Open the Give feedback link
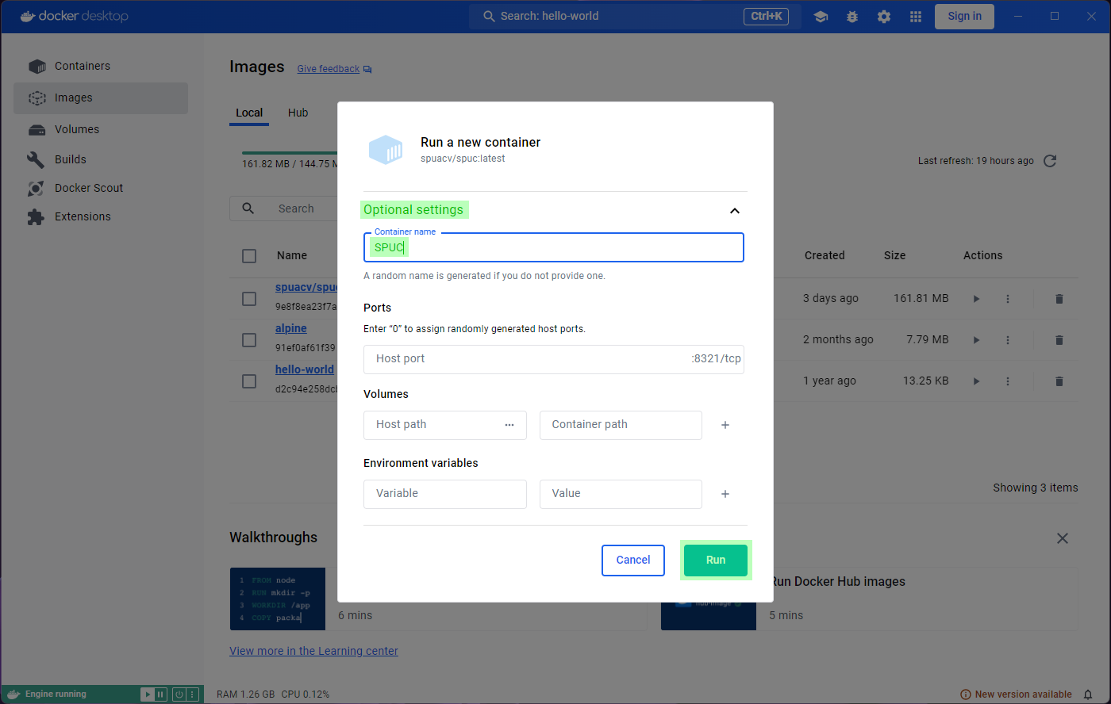The image size is (1111, 704). pos(329,69)
